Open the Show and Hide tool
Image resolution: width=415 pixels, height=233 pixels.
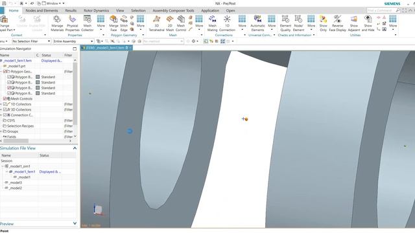click(x=368, y=23)
